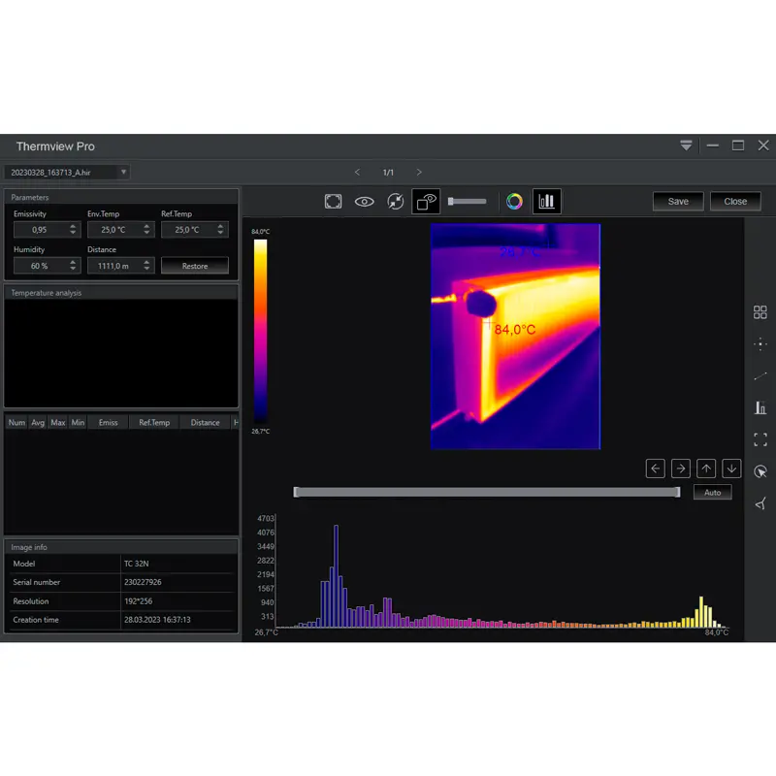The image size is (776, 776).
Task: Click the Avg column header
Action: point(38,422)
